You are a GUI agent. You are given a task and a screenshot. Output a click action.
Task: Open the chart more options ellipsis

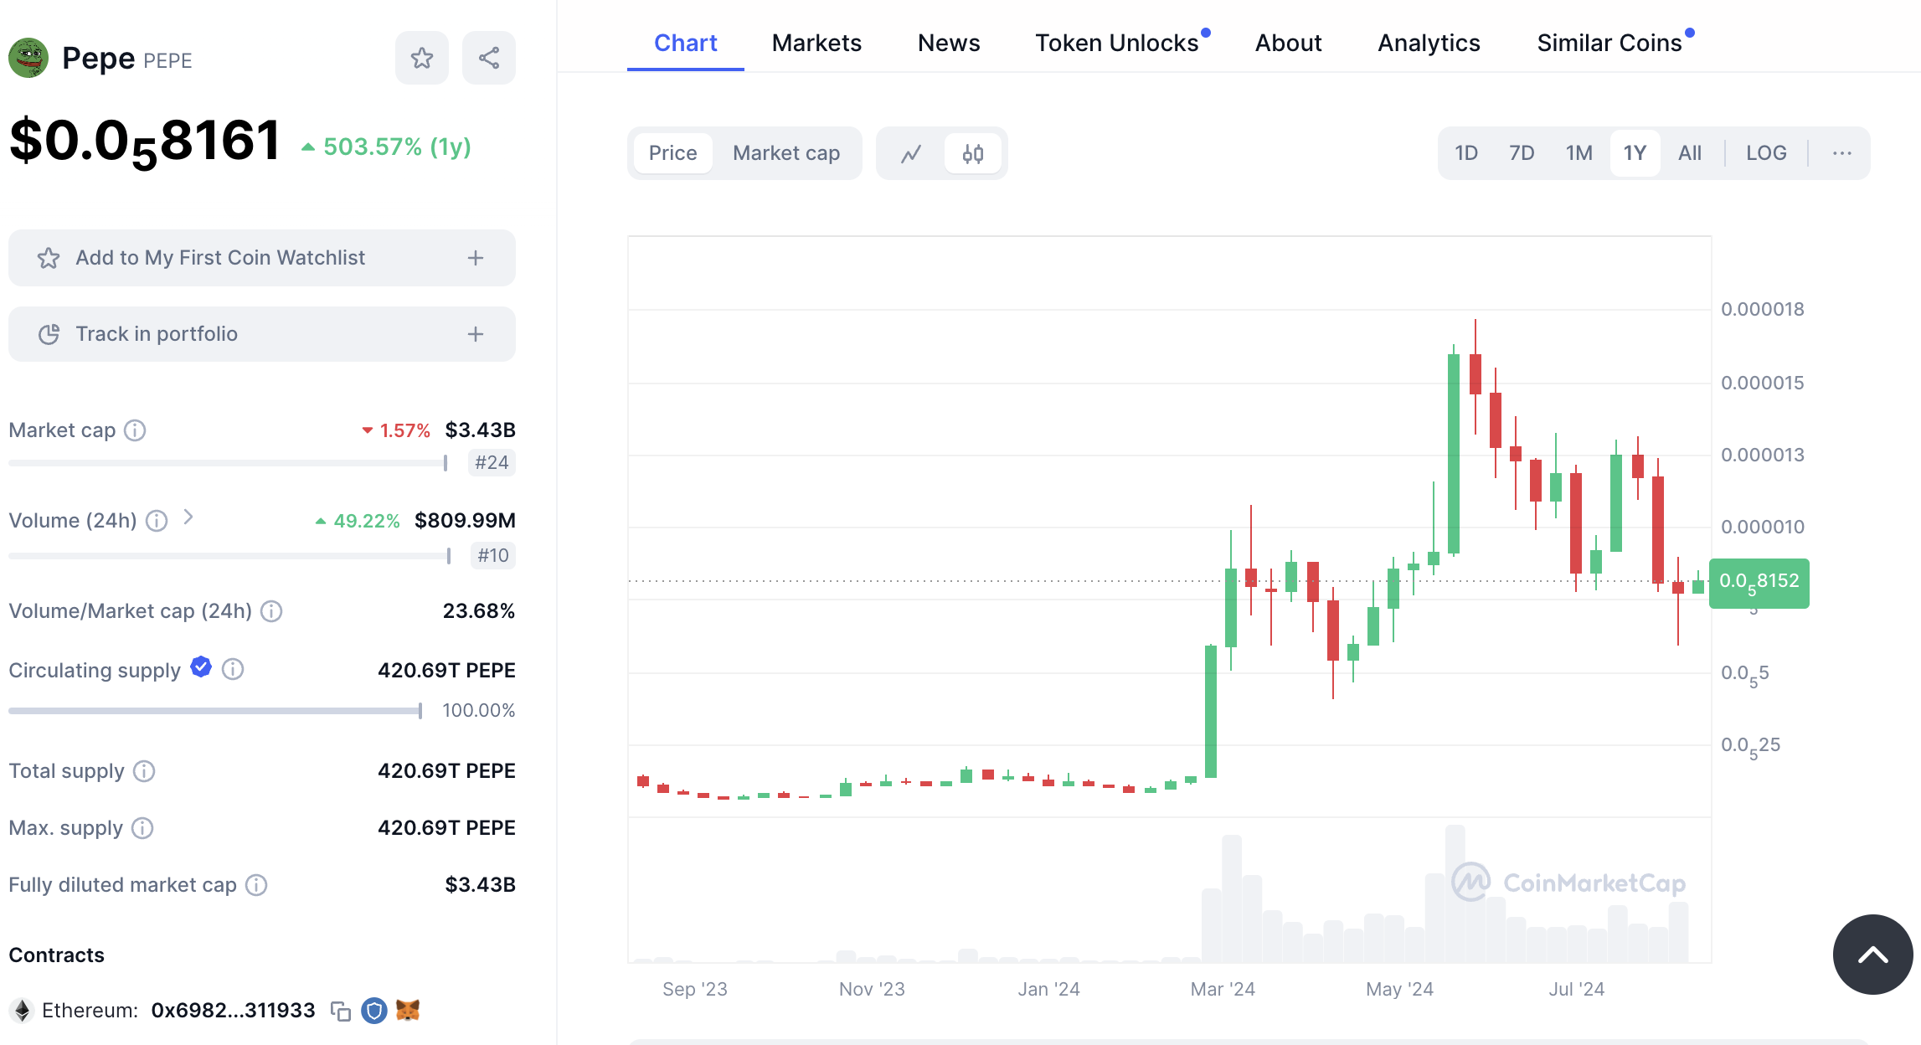(x=1841, y=153)
